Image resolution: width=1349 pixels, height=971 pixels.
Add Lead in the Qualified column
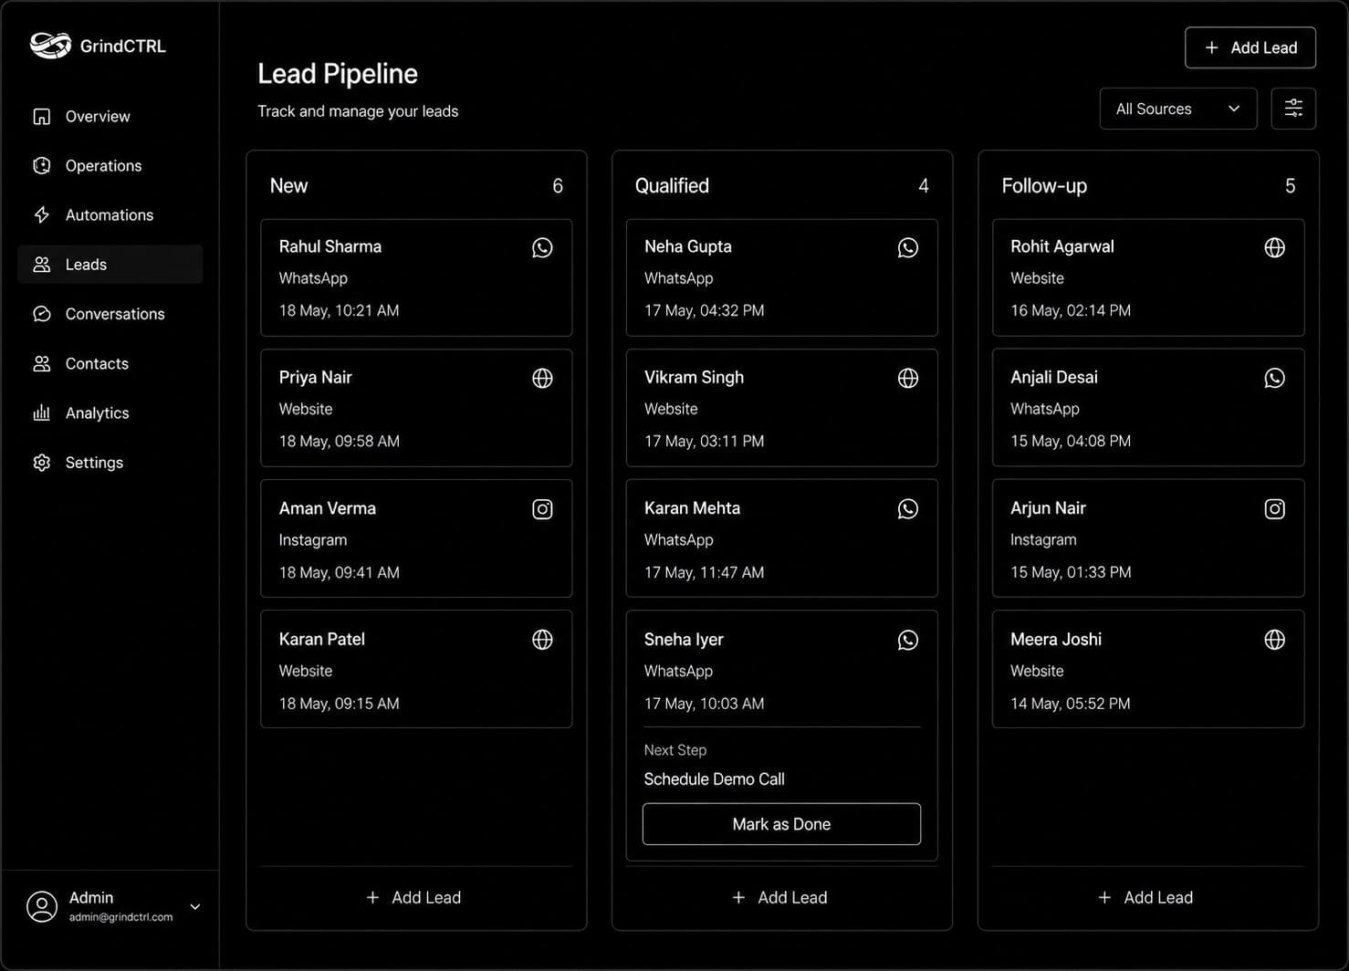(780, 898)
